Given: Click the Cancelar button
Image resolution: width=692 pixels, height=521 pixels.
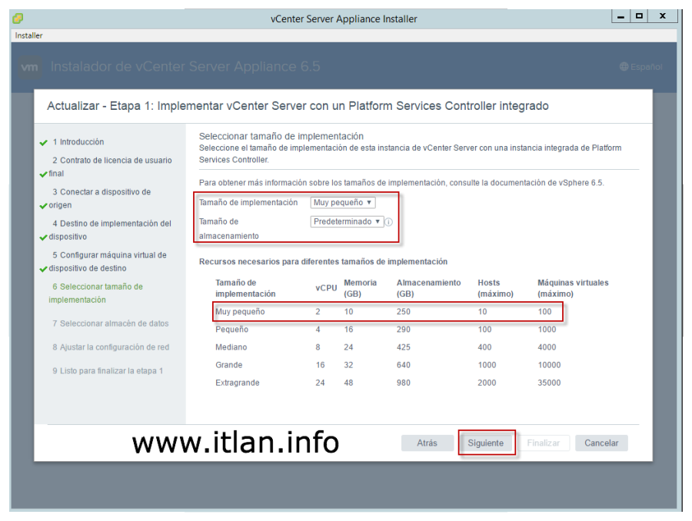Looking at the screenshot, I should tap(601, 443).
